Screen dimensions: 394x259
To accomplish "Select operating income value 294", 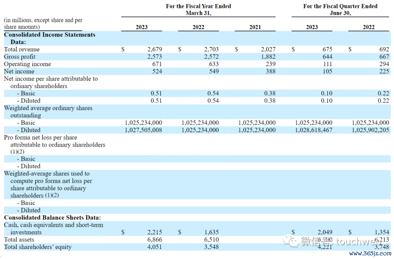I will (x=384, y=64).
